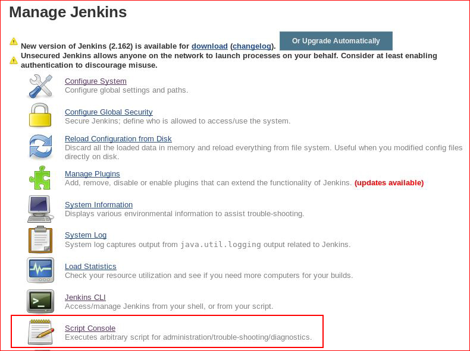Click 'Access/manage Jenkins from your shell' description

click(169, 306)
